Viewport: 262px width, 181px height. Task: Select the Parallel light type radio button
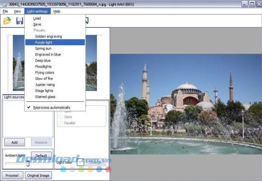[61, 123]
